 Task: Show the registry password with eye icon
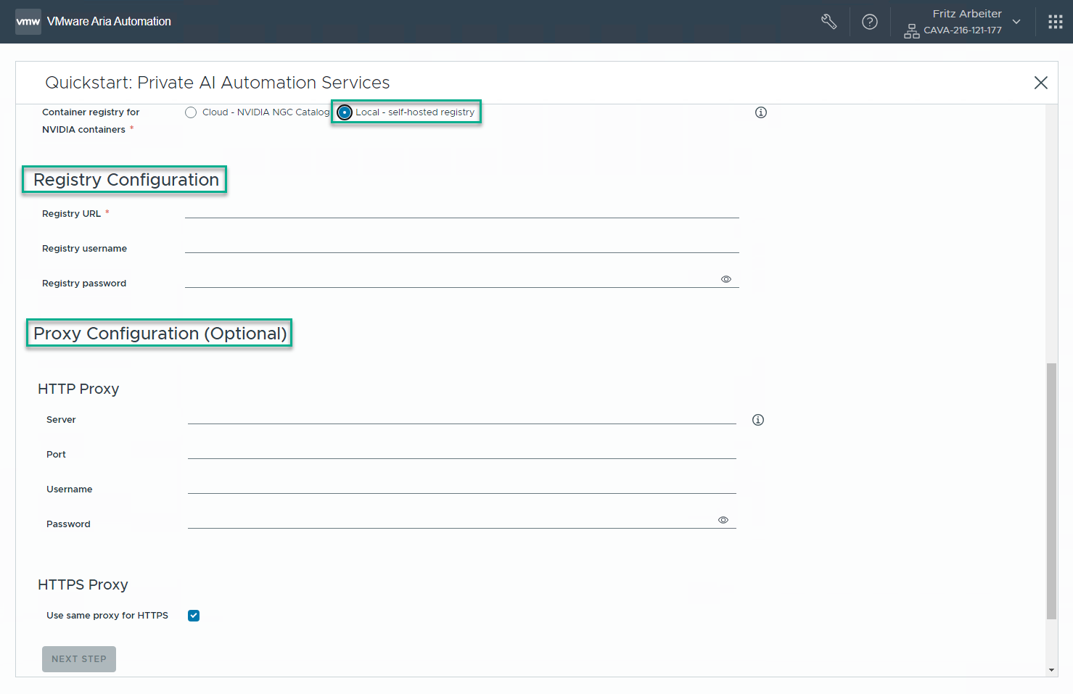pyautogui.click(x=725, y=279)
